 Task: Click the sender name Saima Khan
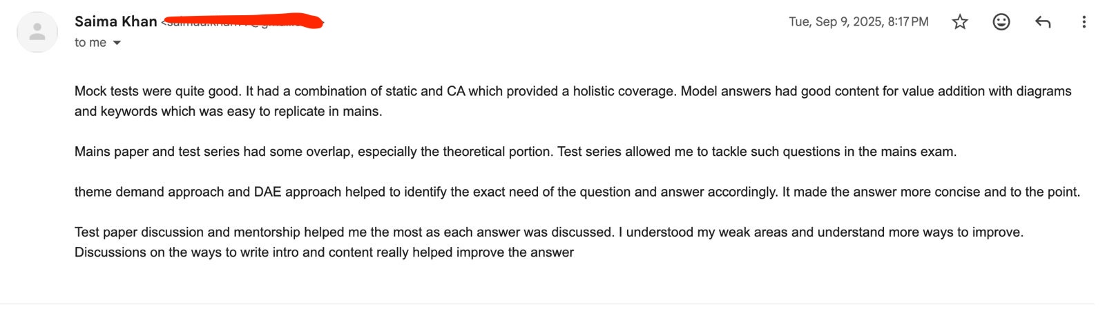pos(116,21)
